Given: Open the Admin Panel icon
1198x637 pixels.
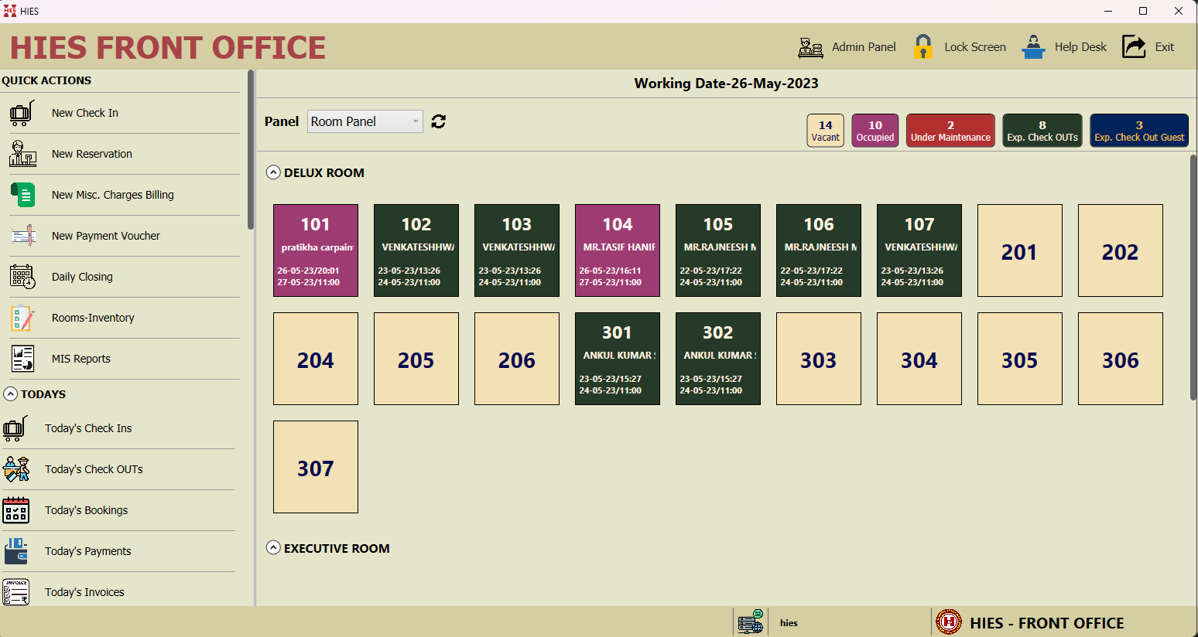Looking at the screenshot, I should (x=810, y=47).
